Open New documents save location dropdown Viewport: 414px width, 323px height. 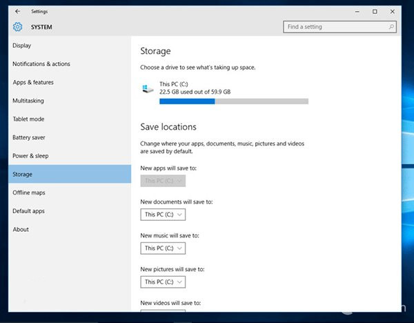click(x=163, y=215)
